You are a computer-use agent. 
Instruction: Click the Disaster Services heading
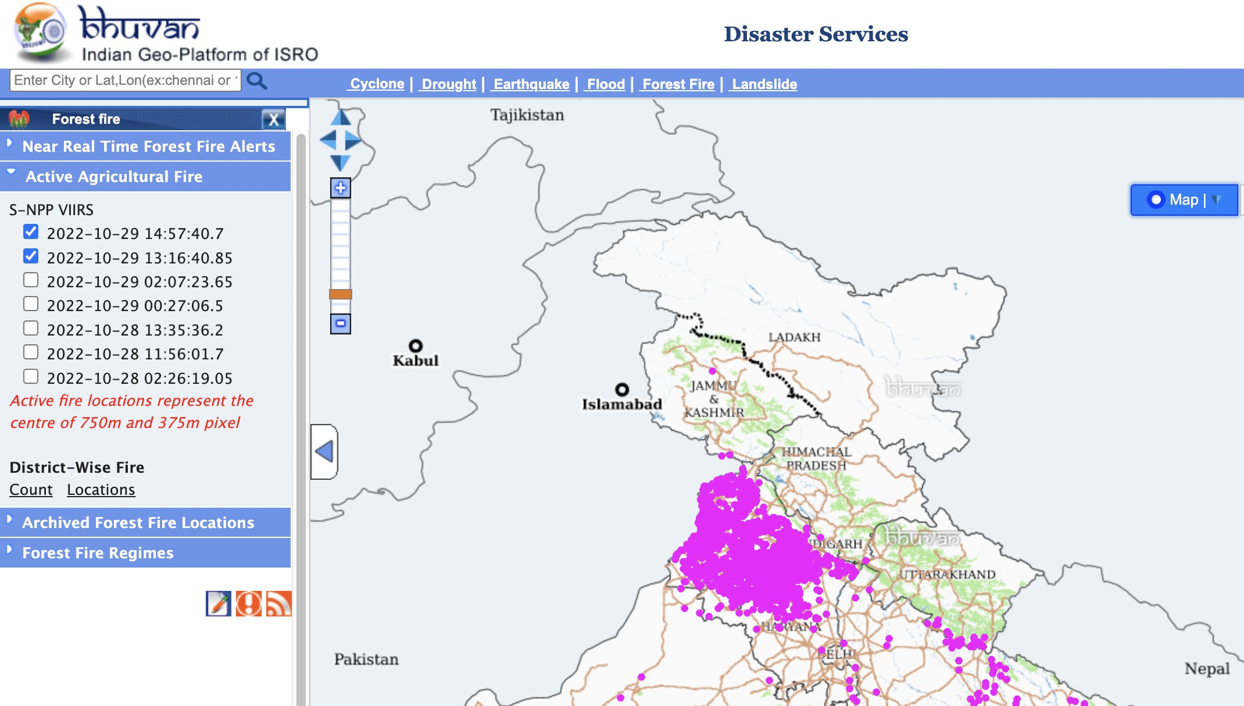coord(816,34)
